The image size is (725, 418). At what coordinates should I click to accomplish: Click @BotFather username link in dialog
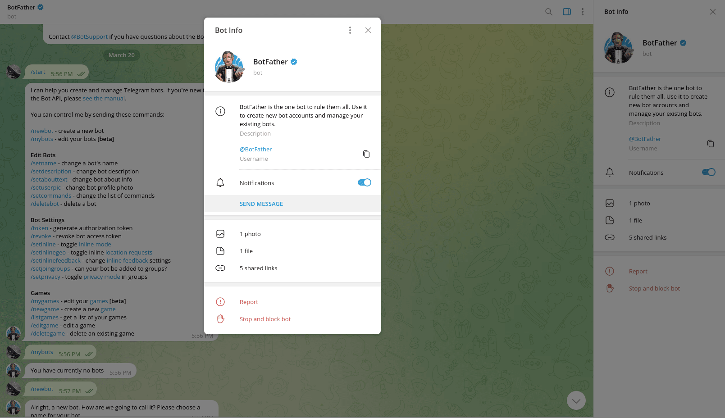256,149
